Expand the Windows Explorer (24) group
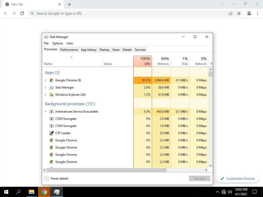263x197 pixels. click(x=45, y=95)
